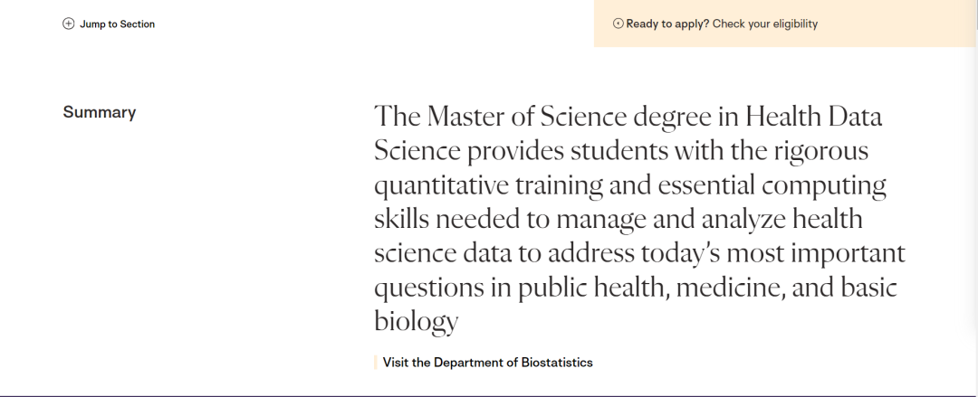Expand the Jump to Section menu
Viewport: 978px width, 397px height.
[109, 24]
